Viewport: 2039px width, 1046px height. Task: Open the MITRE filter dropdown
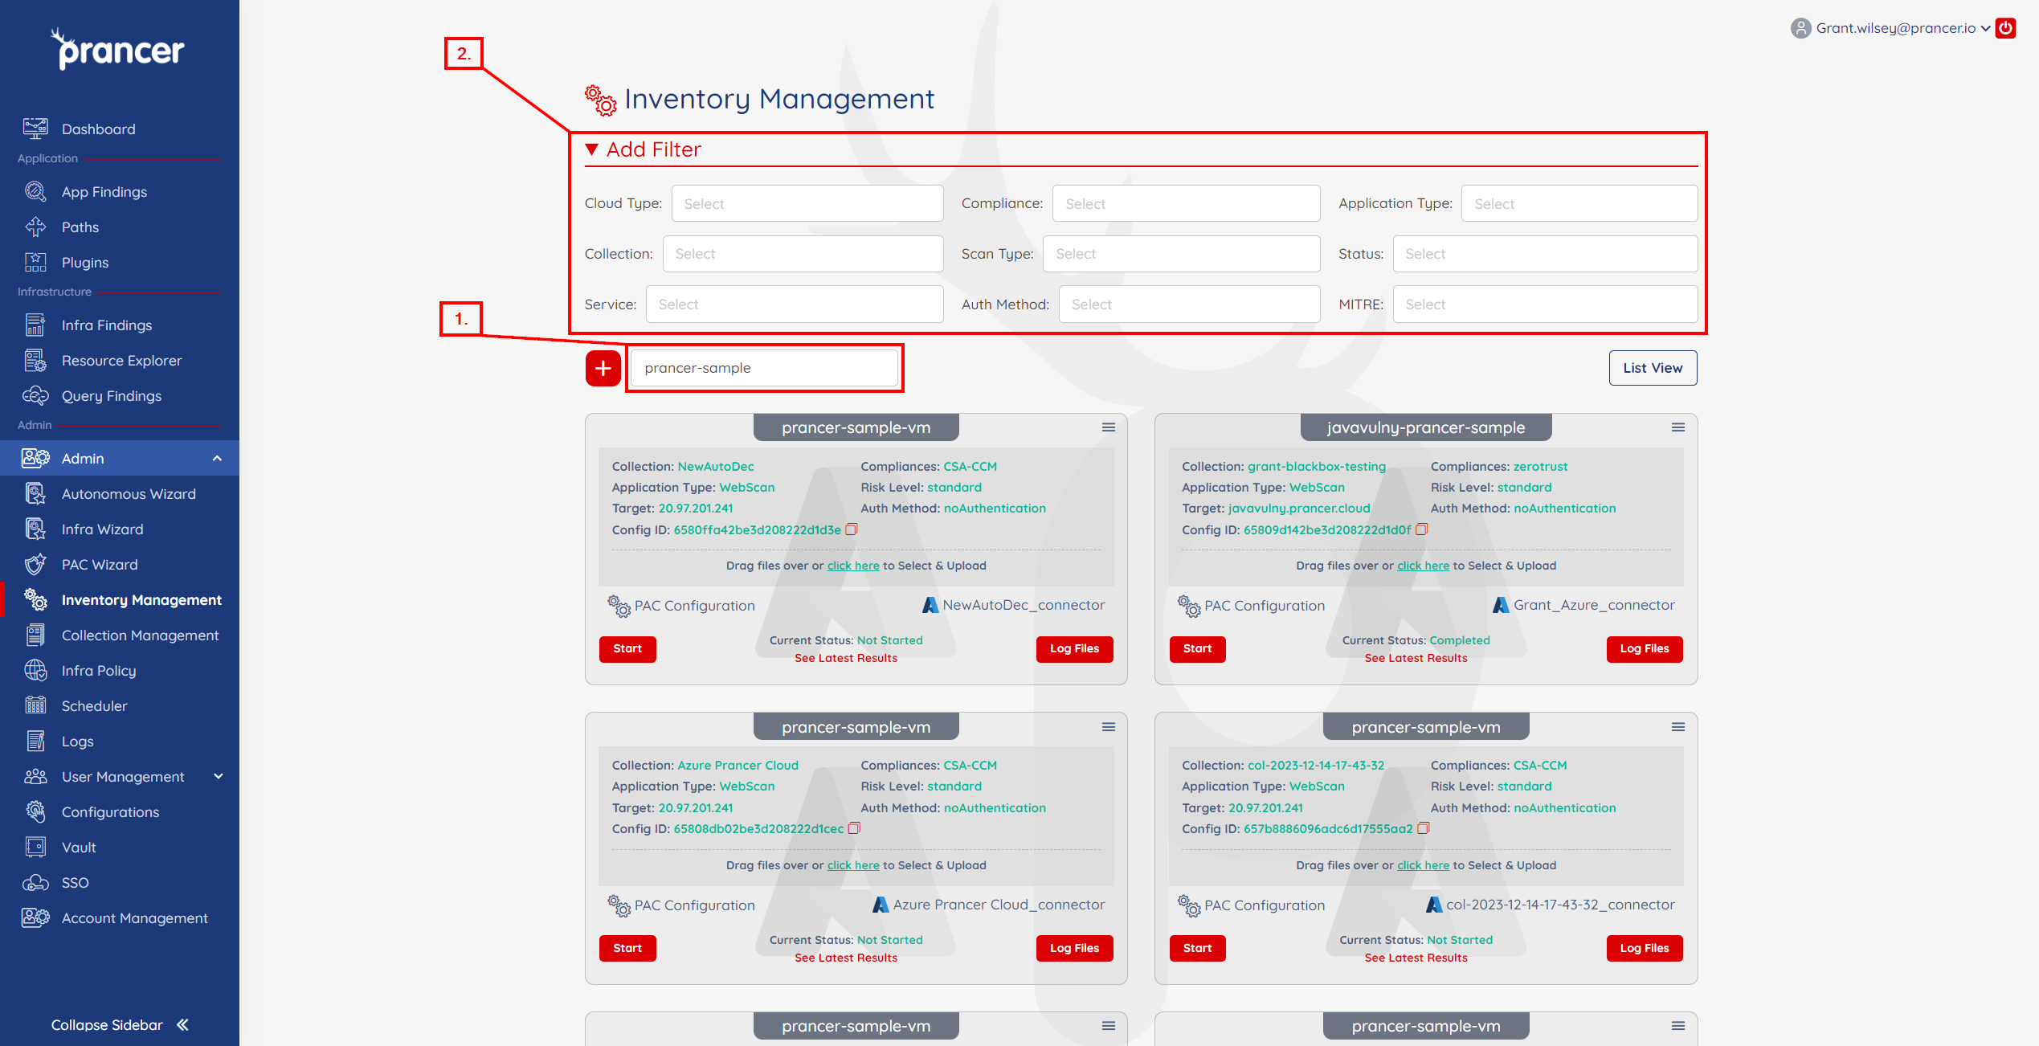pyautogui.click(x=1545, y=304)
